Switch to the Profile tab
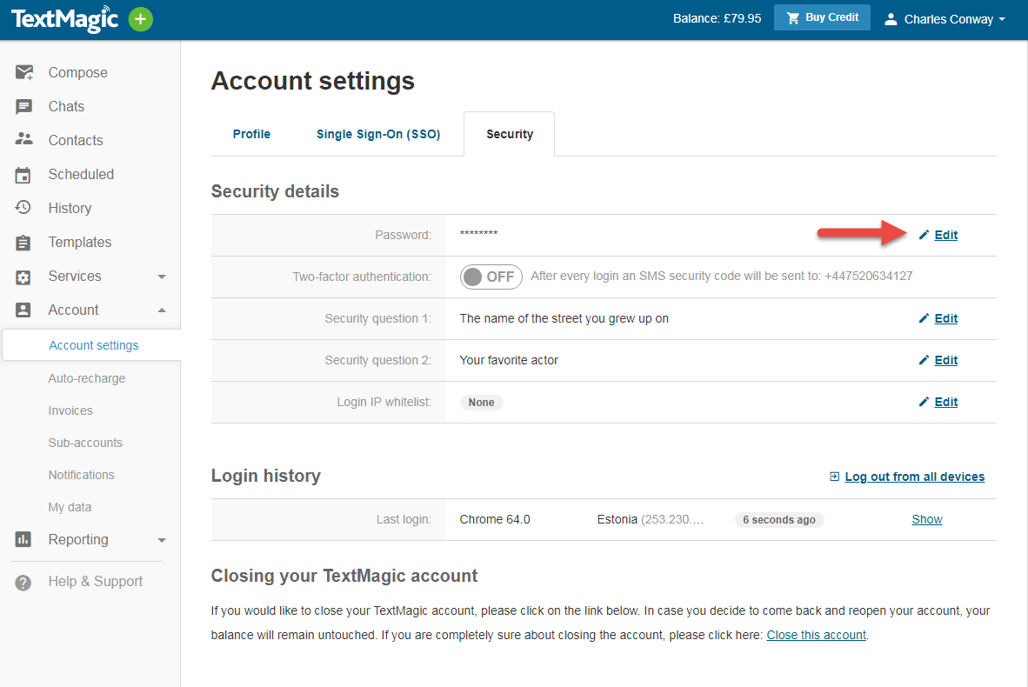This screenshot has width=1028, height=687. tap(251, 134)
